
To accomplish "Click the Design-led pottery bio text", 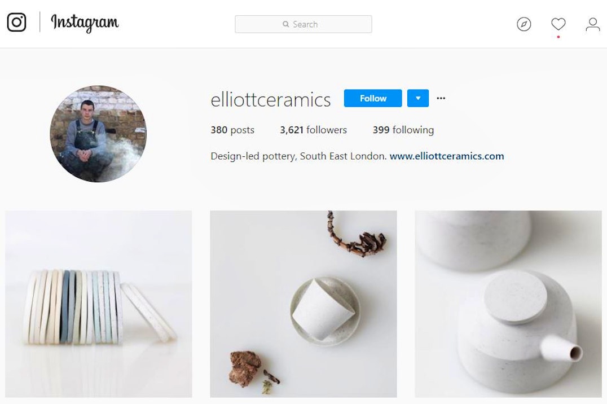I will point(298,156).
